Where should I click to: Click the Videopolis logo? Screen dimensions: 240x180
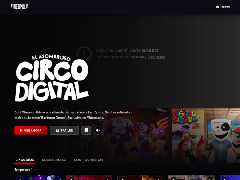pos(20,7)
